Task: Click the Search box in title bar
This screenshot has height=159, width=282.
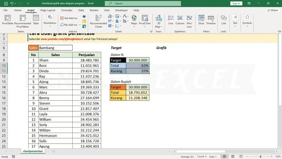Action: [143, 4]
